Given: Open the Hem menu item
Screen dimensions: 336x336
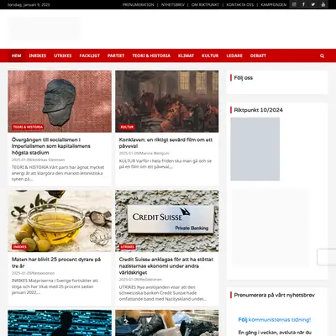Looking at the screenshot, I should [17, 55].
